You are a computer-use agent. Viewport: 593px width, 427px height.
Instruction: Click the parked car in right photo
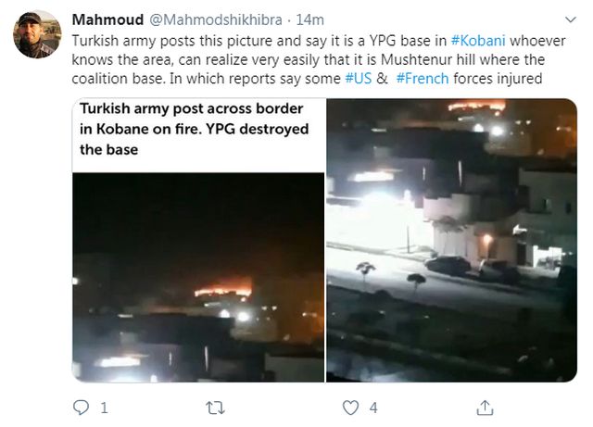point(448,265)
